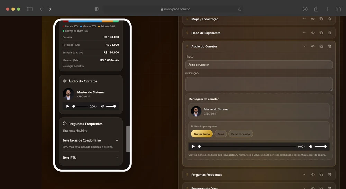Go back with the browser back arrow
Screen dimensions: 346x189
41,9
